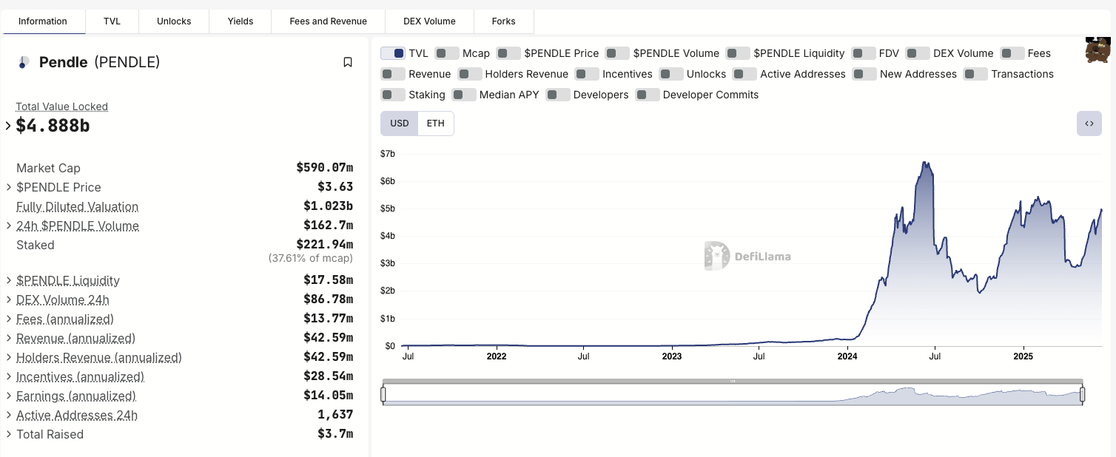Click right handle of range slider
Viewport: 1116px width, 457px height.
pyautogui.click(x=1082, y=395)
